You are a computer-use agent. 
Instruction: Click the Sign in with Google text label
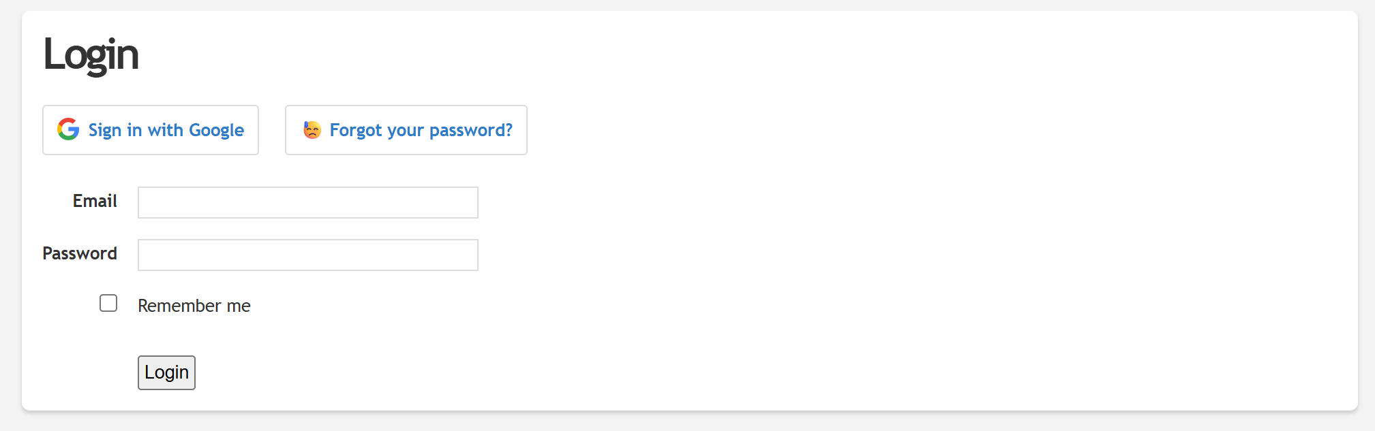[166, 129]
